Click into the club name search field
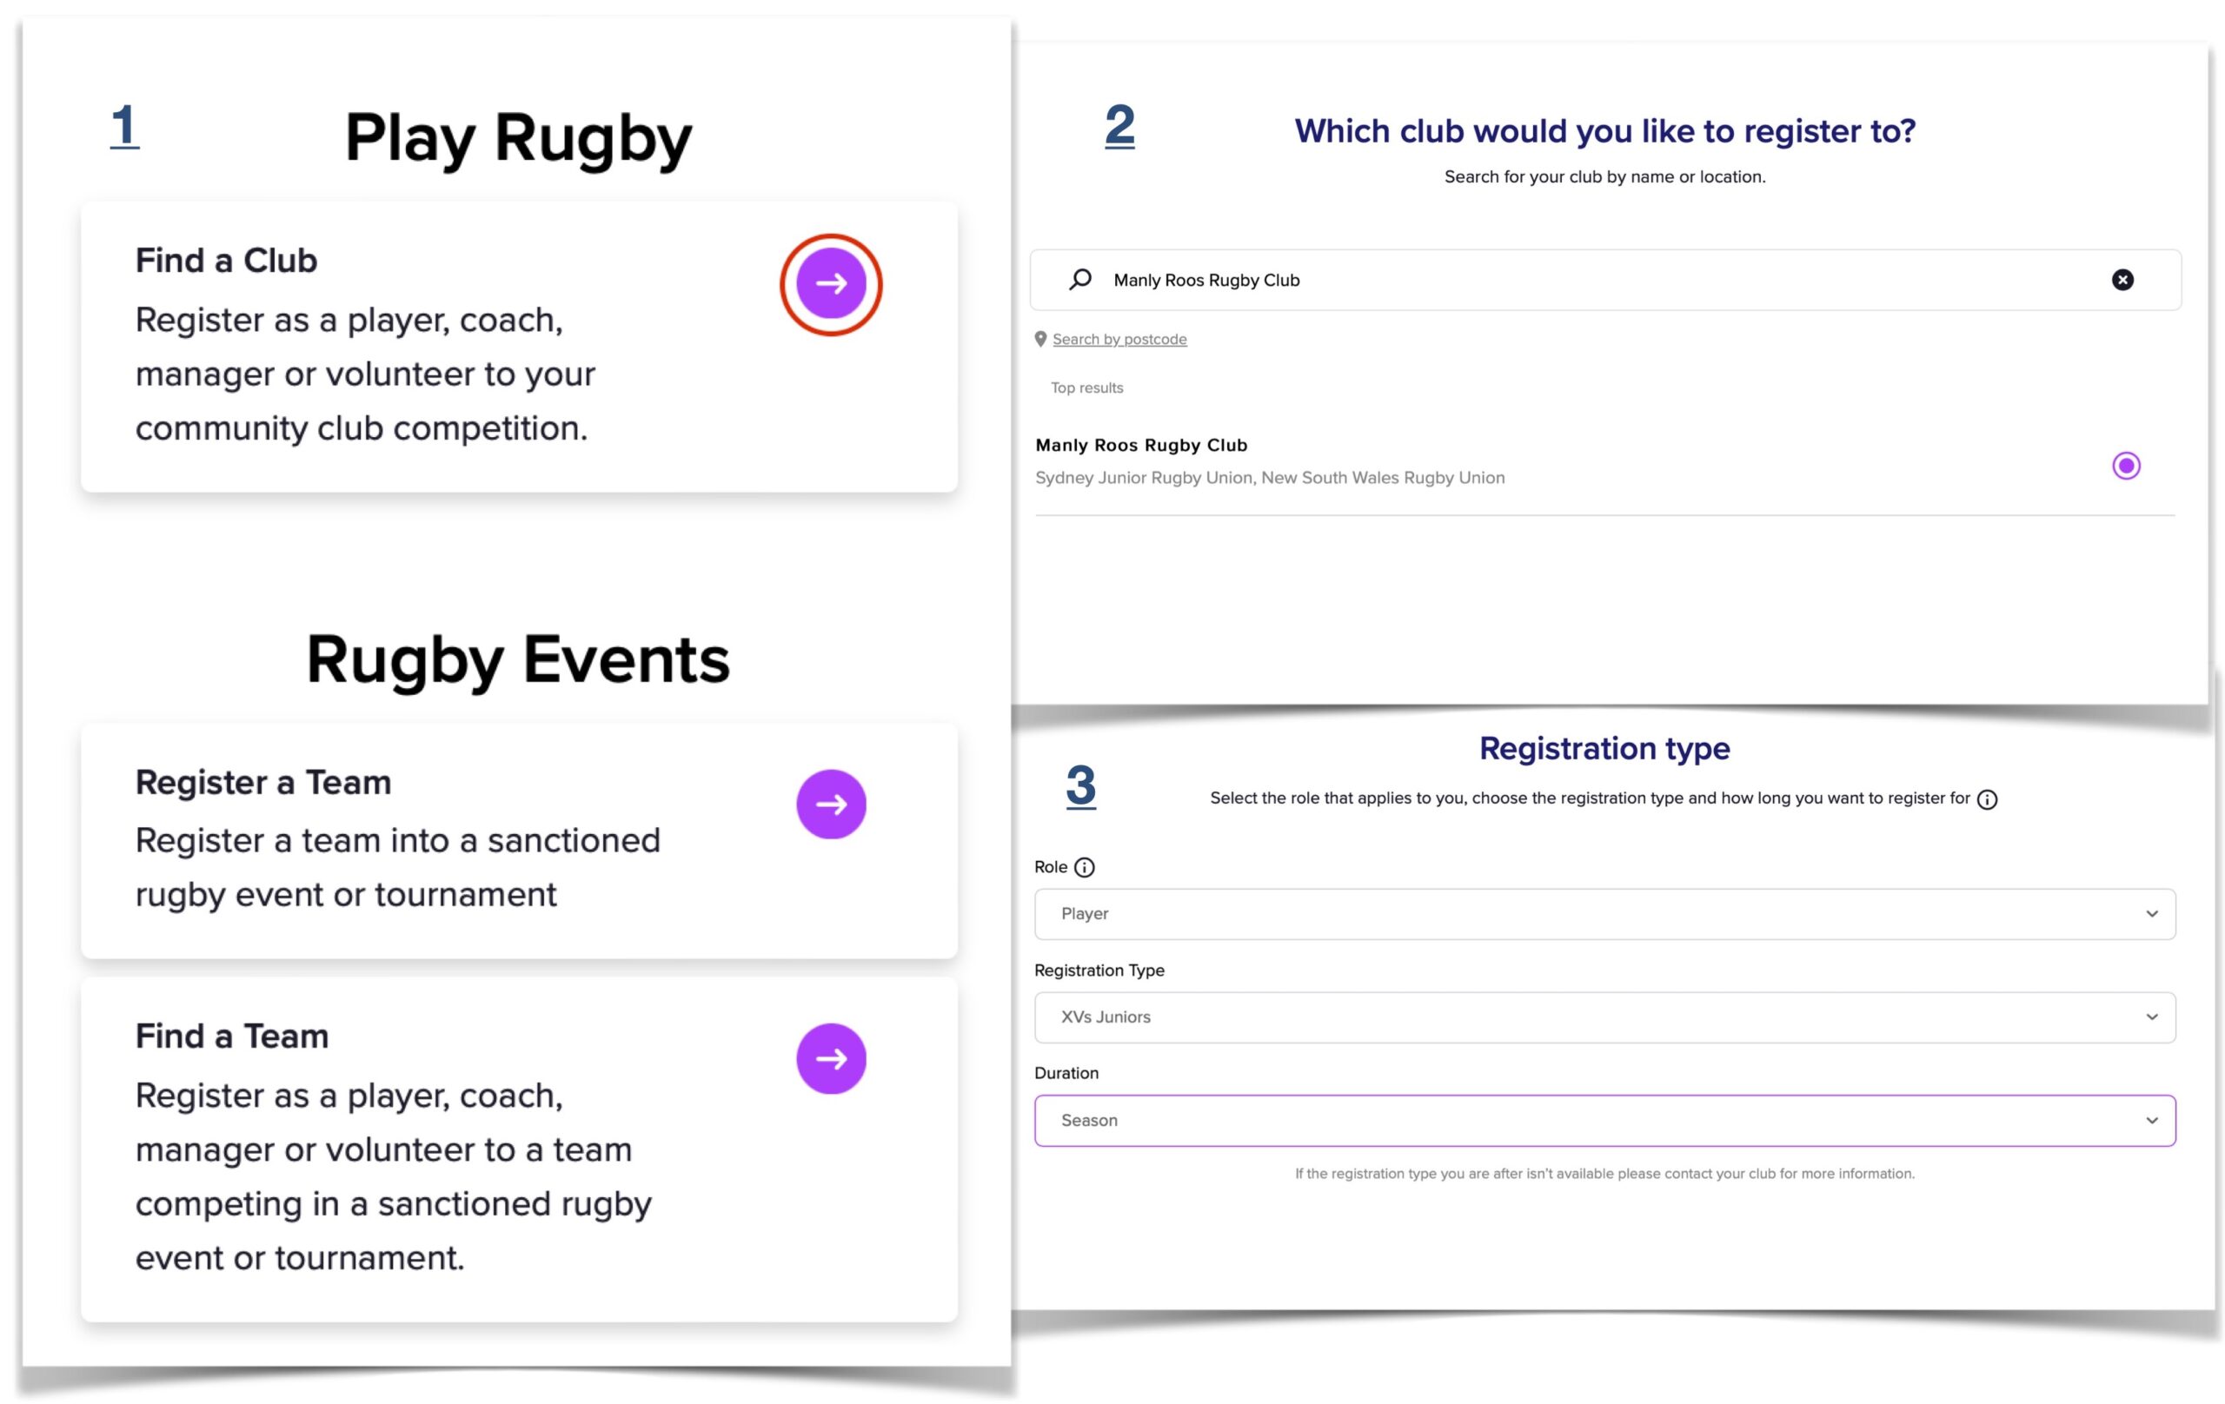The image size is (2225, 1404). click(1605, 280)
